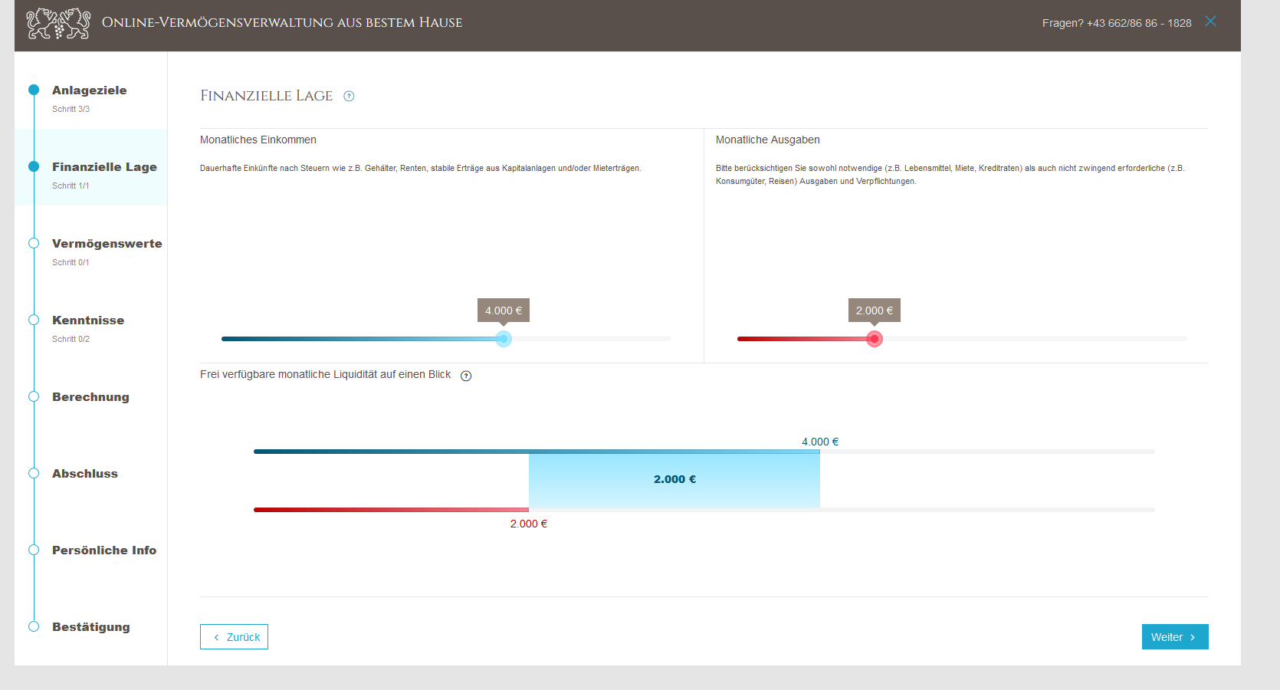
Task: Close the wizard with the X icon
Action: click(x=1210, y=21)
